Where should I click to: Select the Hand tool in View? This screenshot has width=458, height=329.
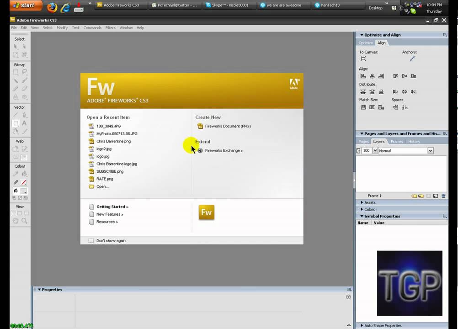click(x=16, y=221)
